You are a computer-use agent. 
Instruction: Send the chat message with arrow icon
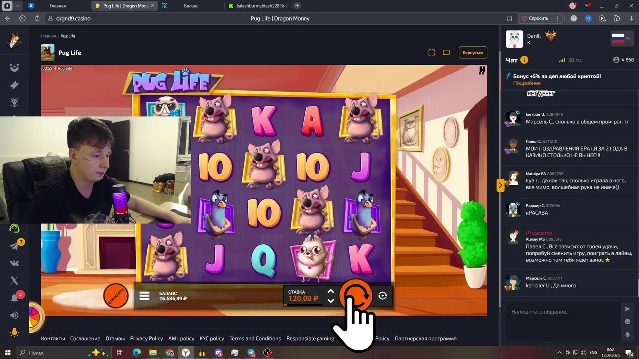coord(628,309)
